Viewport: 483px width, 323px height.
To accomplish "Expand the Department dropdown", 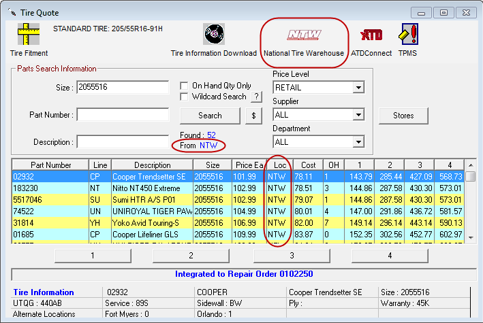I will 358,142.
